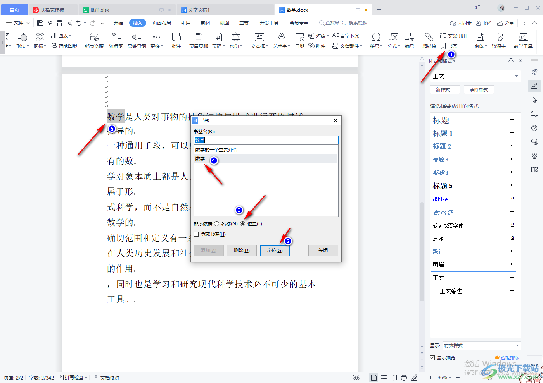The image size is (543, 383).
Task: Switch to web layout view in status bar
Action: (x=404, y=378)
